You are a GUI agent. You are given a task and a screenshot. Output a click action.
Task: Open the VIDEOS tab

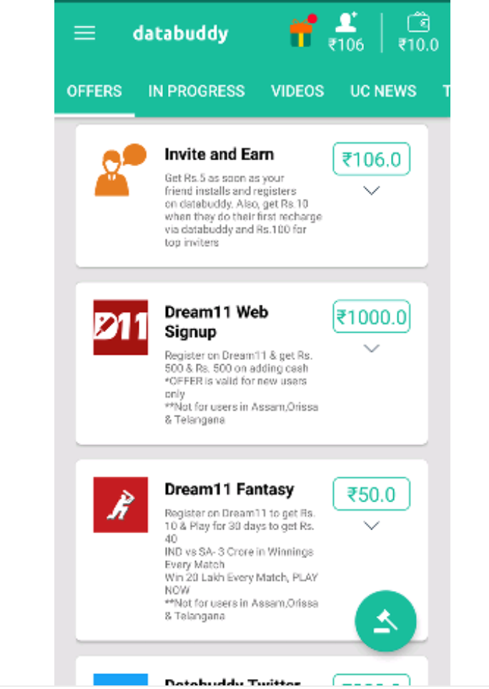[x=297, y=92]
